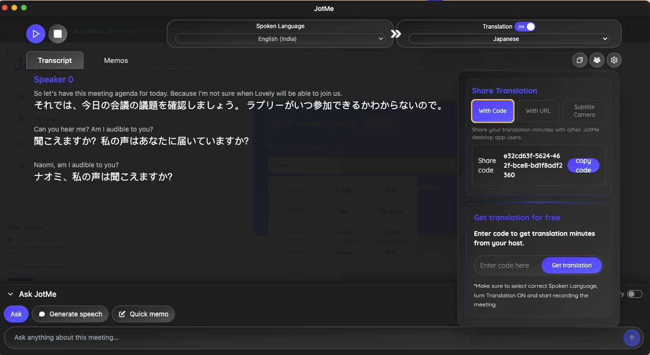Click the share code text e32cd63f
Screen dimensions: 650x355
pos(533,165)
